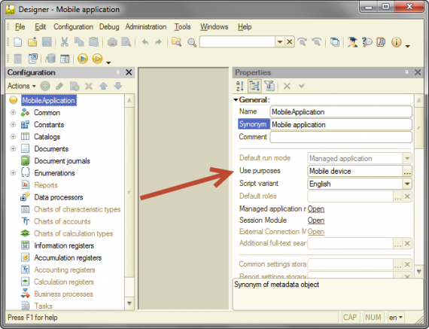Click the Find magnifier icon
This screenshot has width=429, height=329.
point(191,42)
